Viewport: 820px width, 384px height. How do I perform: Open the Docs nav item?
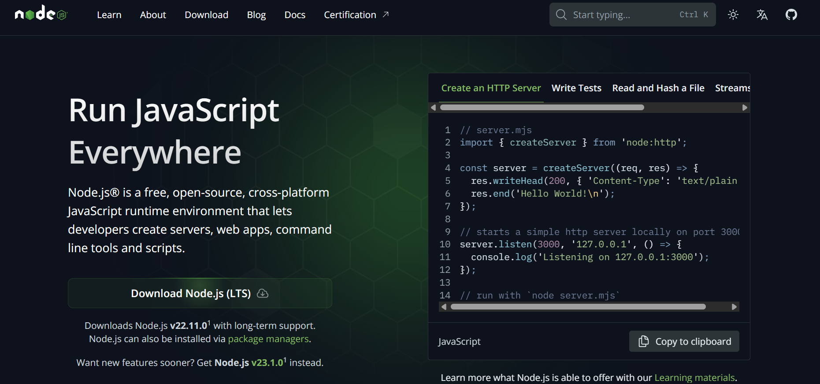295,15
